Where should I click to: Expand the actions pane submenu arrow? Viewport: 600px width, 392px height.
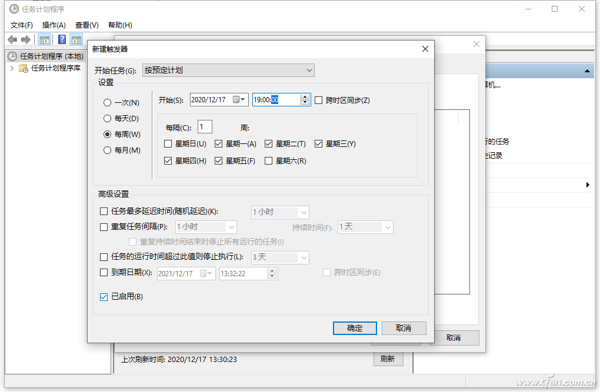tap(588, 185)
